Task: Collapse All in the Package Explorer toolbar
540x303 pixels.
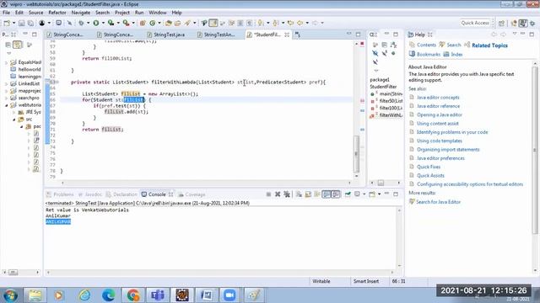Action: 8,45
